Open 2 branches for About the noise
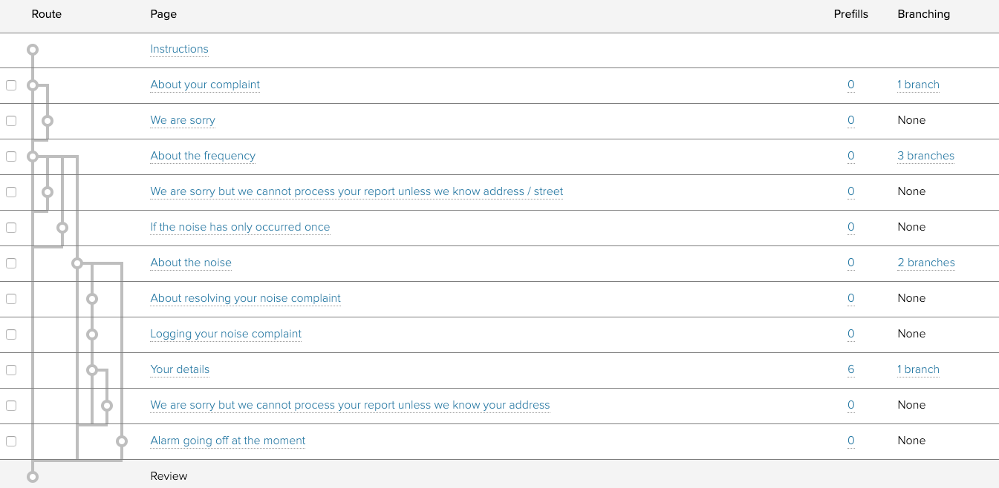This screenshot has width=999, height=488. 925,263
